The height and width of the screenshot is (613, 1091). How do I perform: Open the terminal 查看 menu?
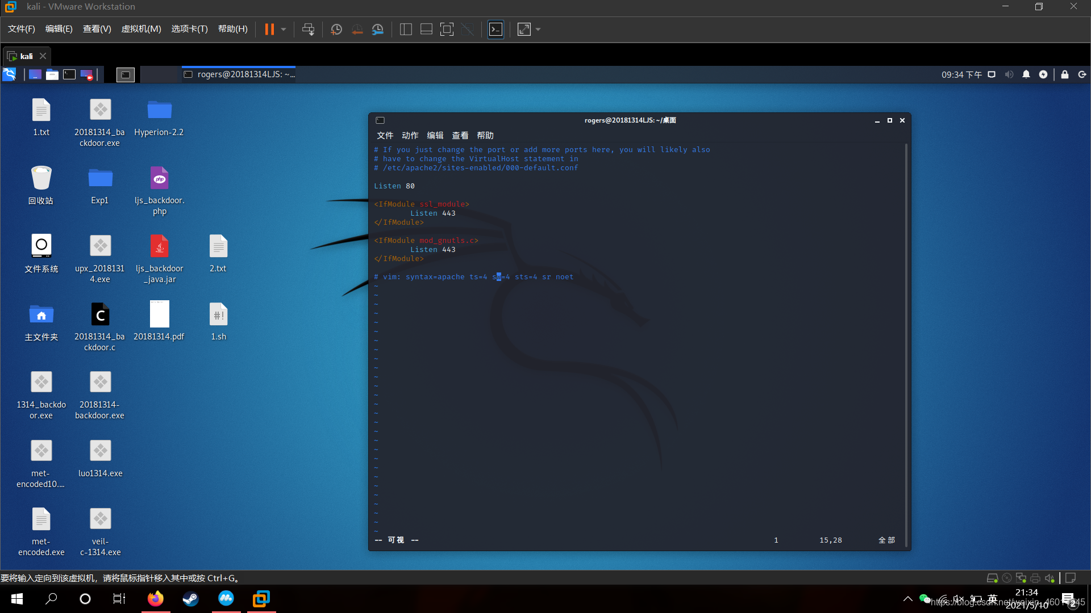click(x=460, y=136)
